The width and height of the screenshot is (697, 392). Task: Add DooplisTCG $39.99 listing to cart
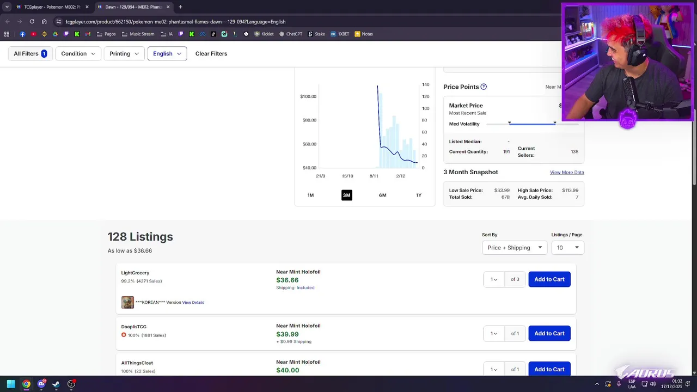coord(549,333)
